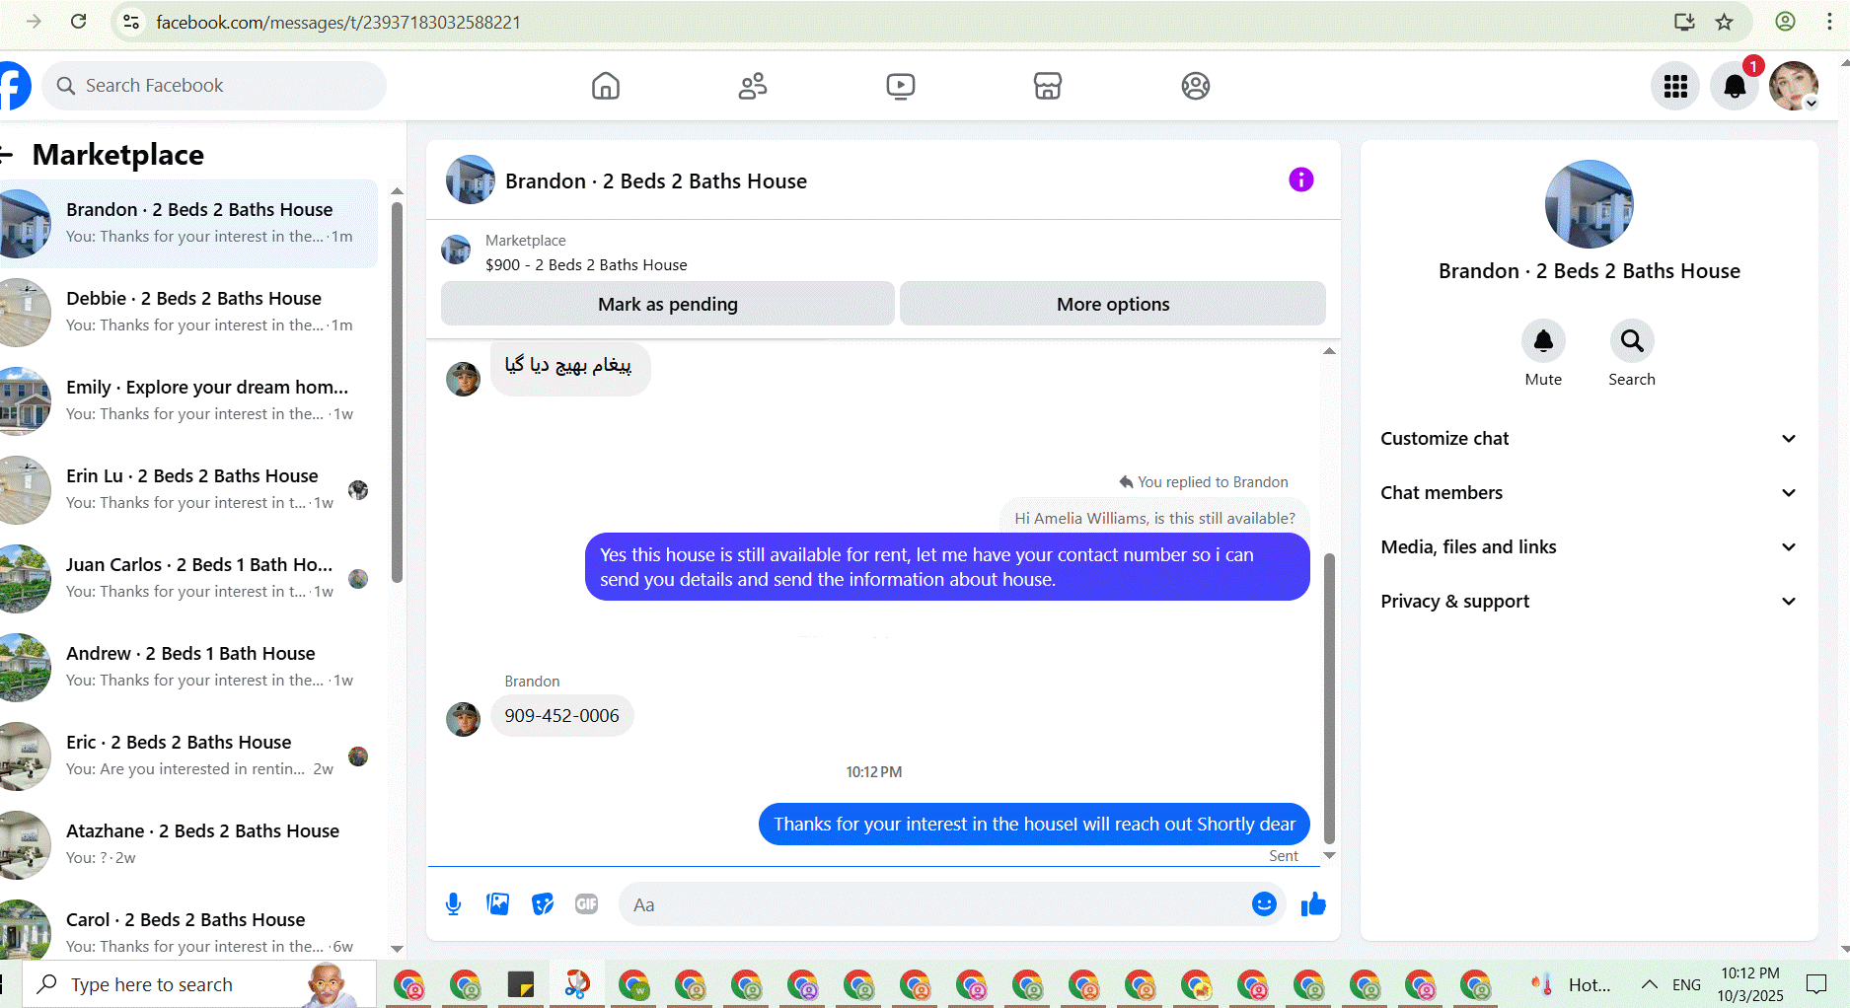Click the install app icon in address bar
This screenshot has width=1850, height=1008.
[x=1684, y=22]
